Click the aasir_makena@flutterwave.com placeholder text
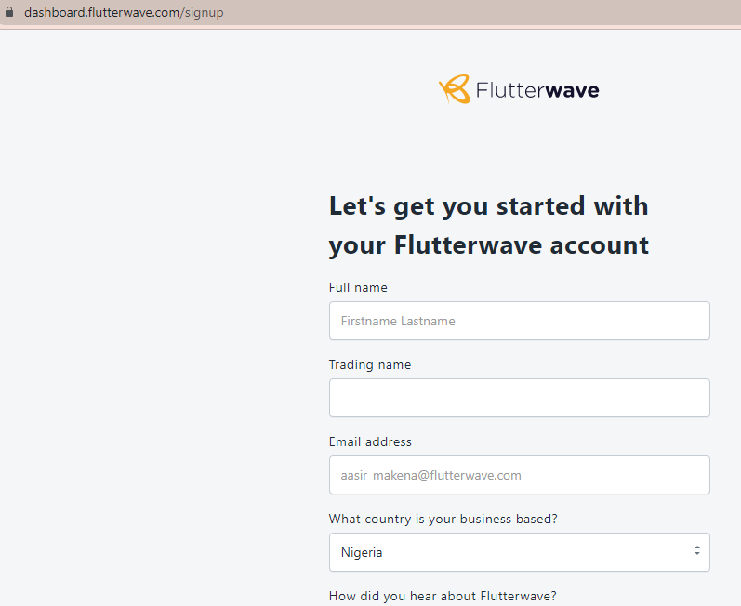Screen dimensions: 741x606 tap(430, 475)
